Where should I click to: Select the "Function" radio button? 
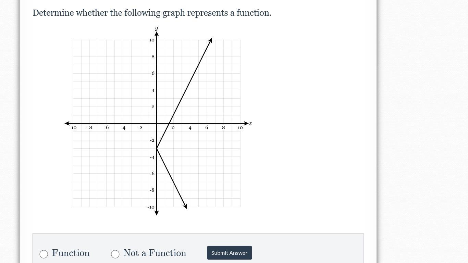coord(44,254)
